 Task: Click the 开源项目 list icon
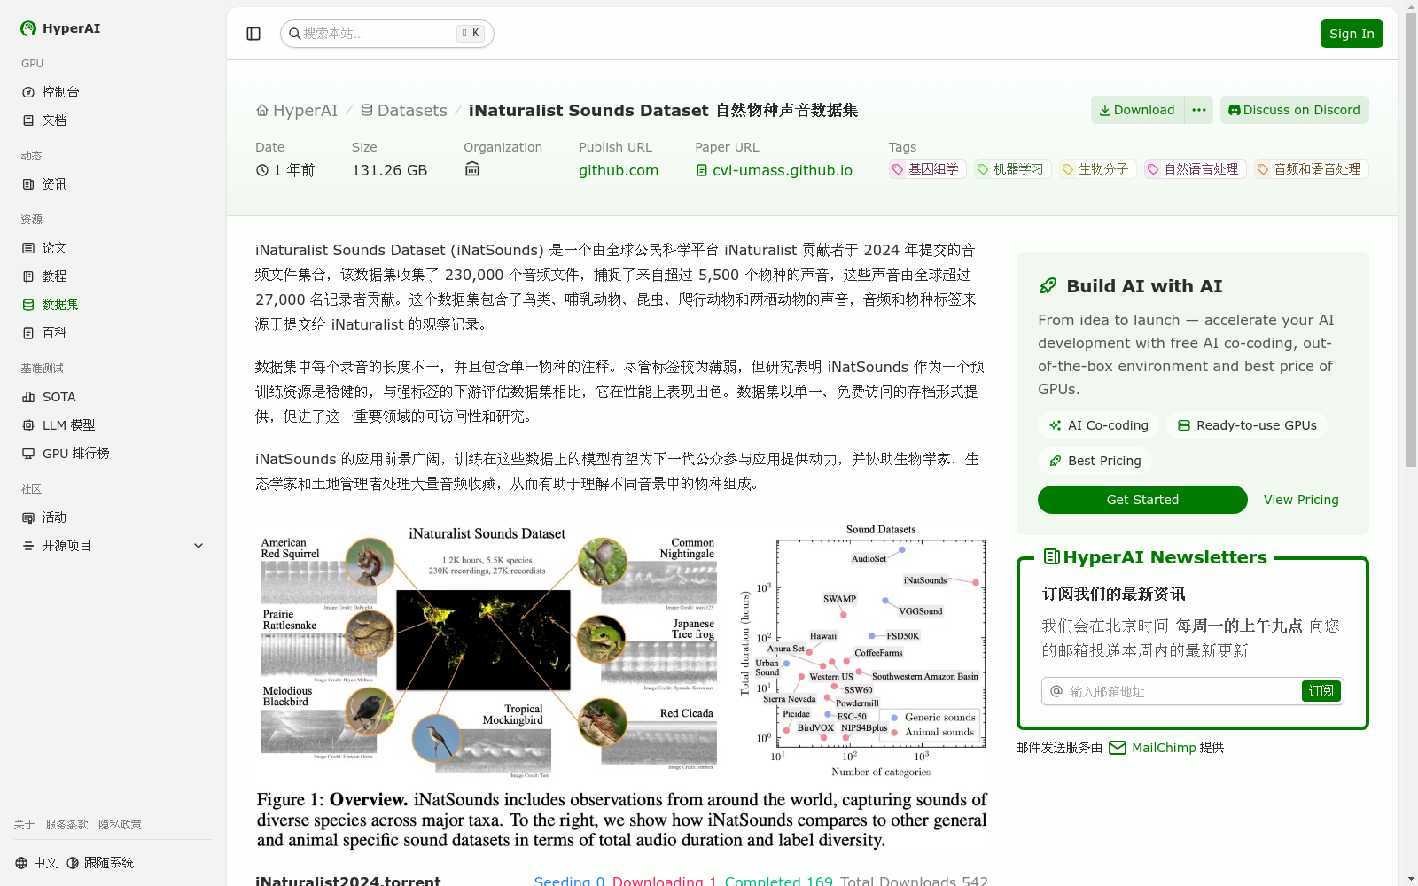[x=28, y=546]
